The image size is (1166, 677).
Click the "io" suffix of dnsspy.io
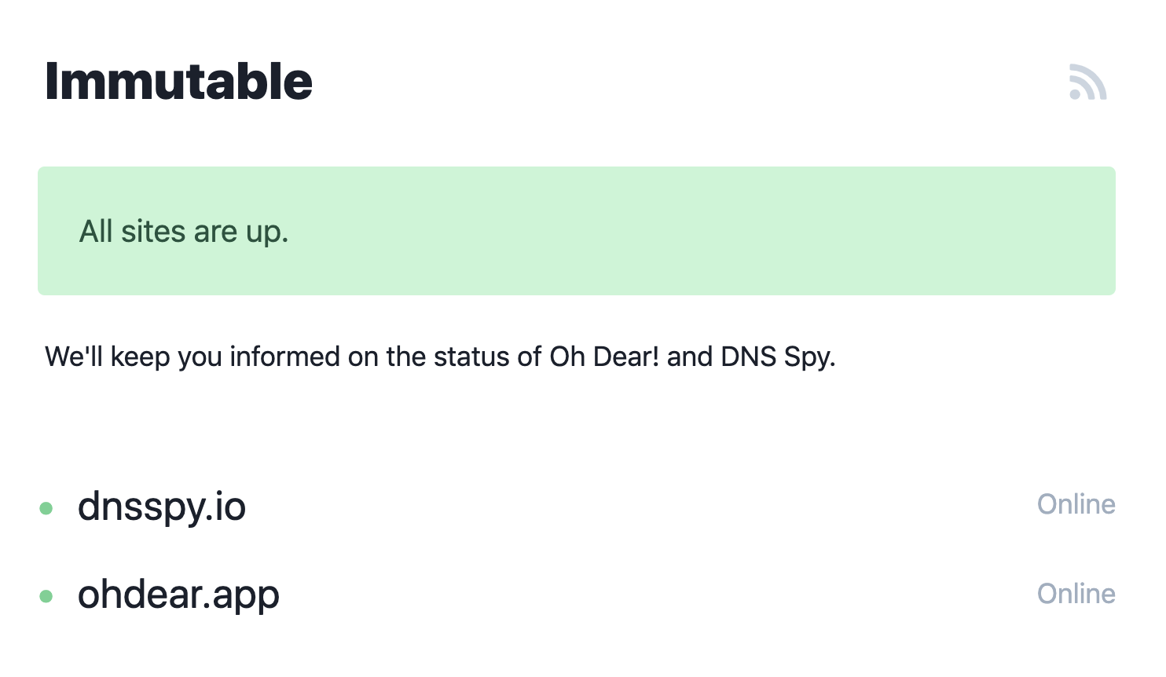(232, 507)
